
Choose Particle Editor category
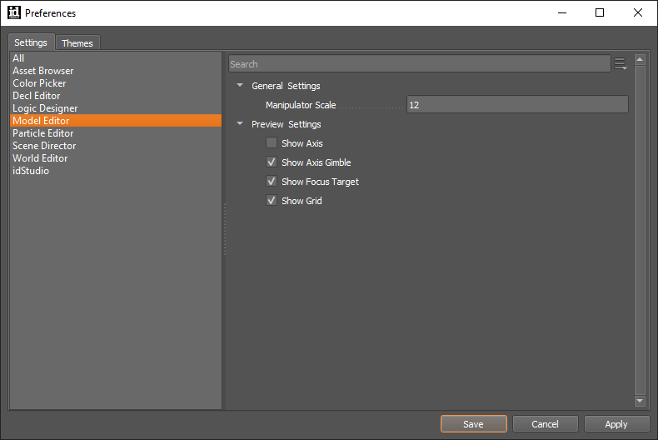(116, 133)
